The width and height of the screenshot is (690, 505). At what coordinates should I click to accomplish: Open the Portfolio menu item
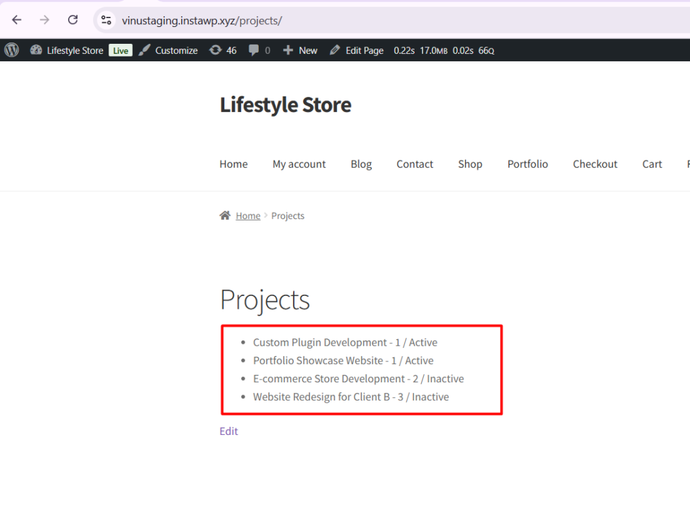pyautogui.click(x=528, y=164)
